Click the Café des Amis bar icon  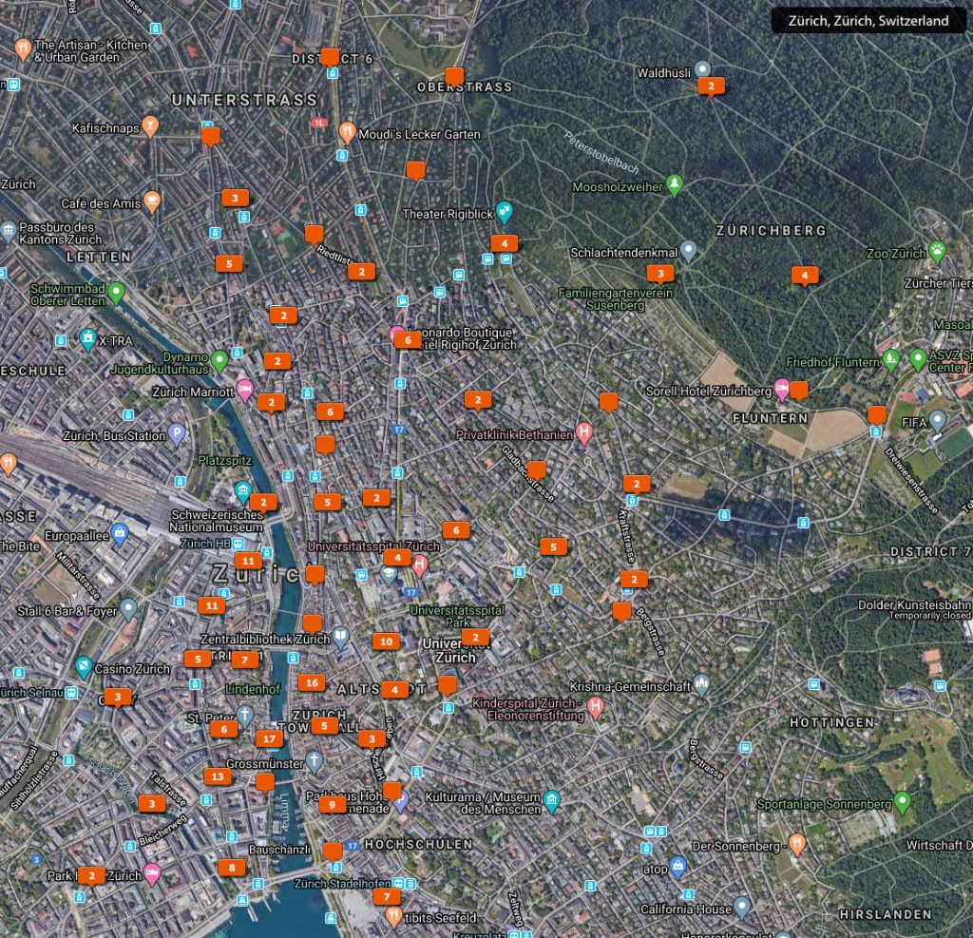[x=152, y=202]
